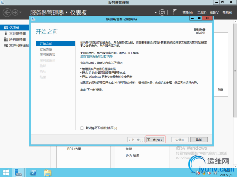Click the refresh icon in Server Manager header

pos(162,12)
